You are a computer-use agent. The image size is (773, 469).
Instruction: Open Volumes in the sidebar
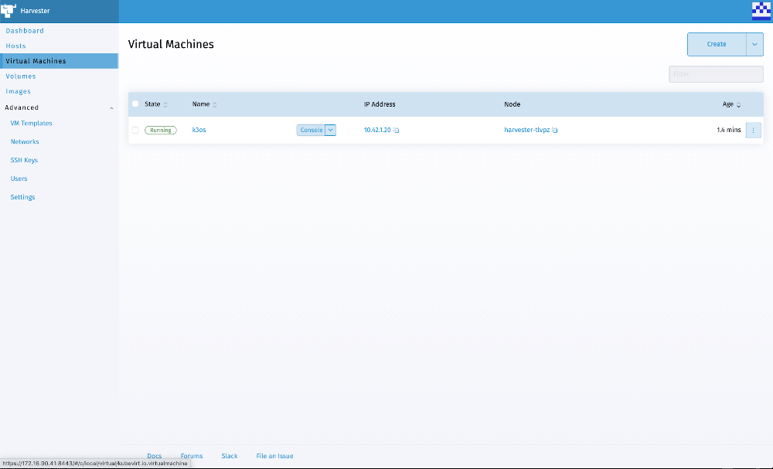pyautogui.click(x=21, y=76)
